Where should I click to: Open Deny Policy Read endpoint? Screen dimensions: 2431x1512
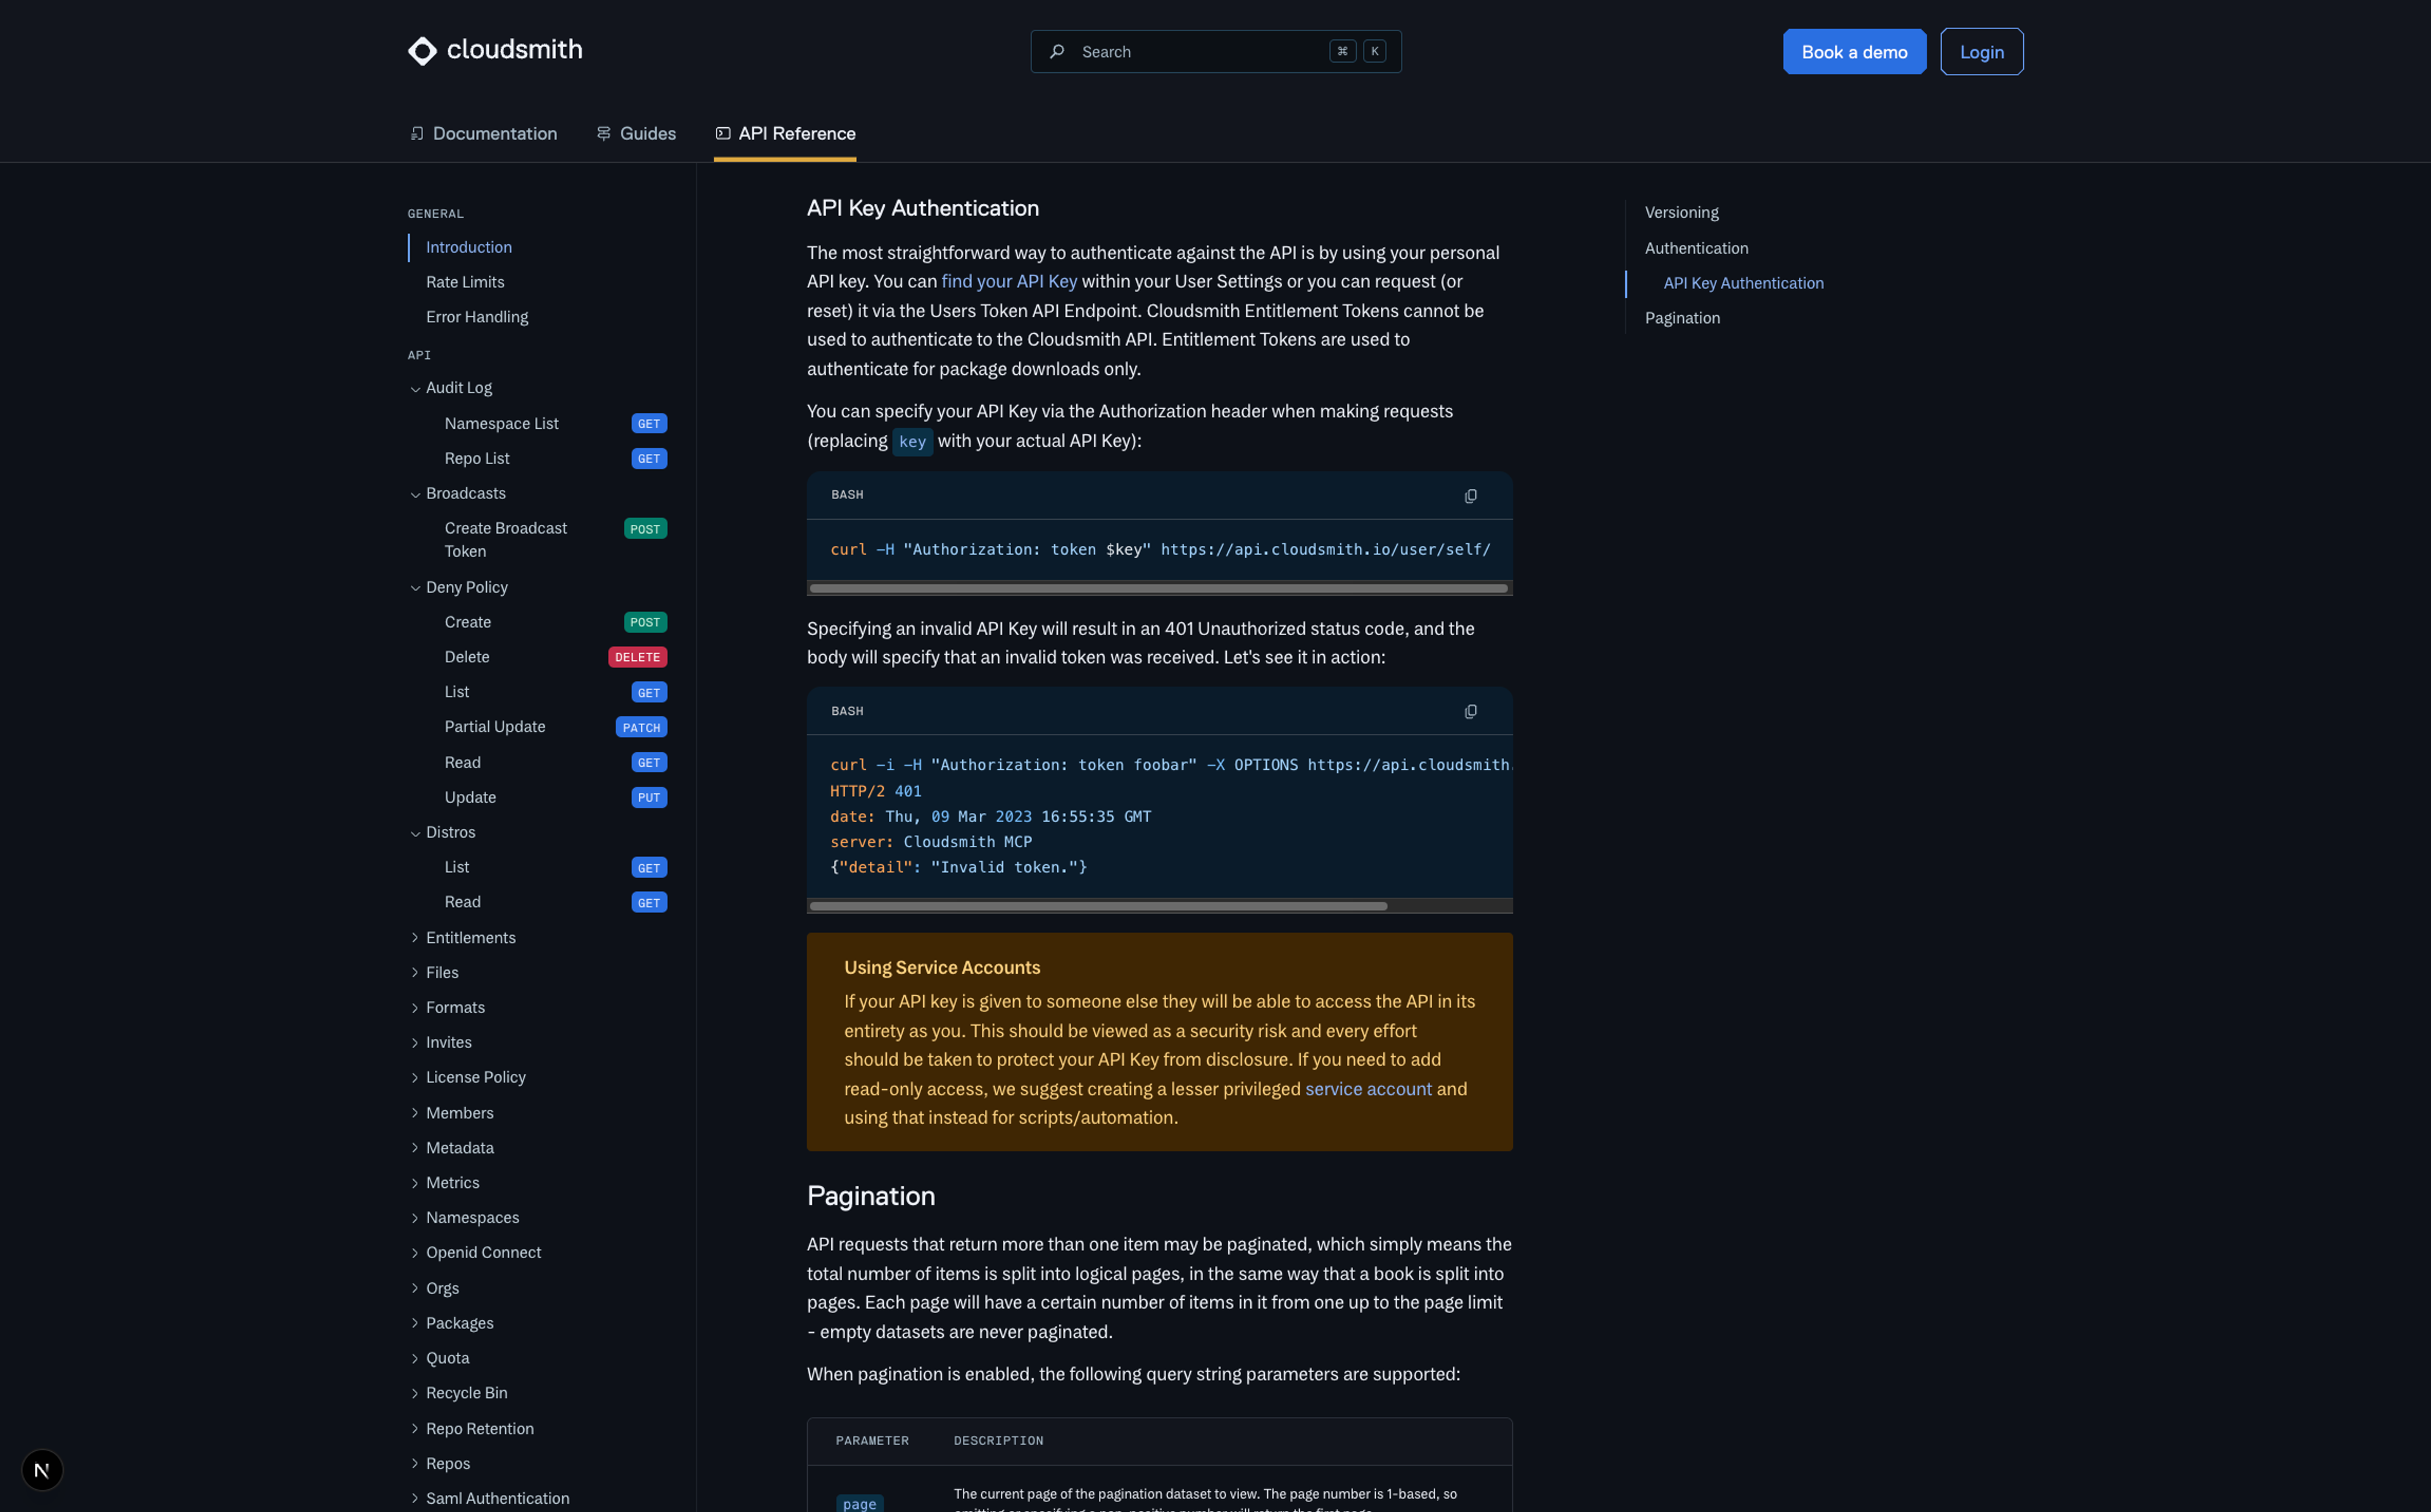click(x=555, y=762)
